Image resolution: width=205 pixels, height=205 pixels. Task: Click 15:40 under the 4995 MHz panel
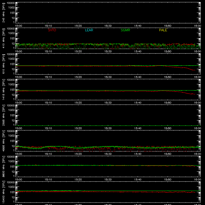[x=138, y=154]
